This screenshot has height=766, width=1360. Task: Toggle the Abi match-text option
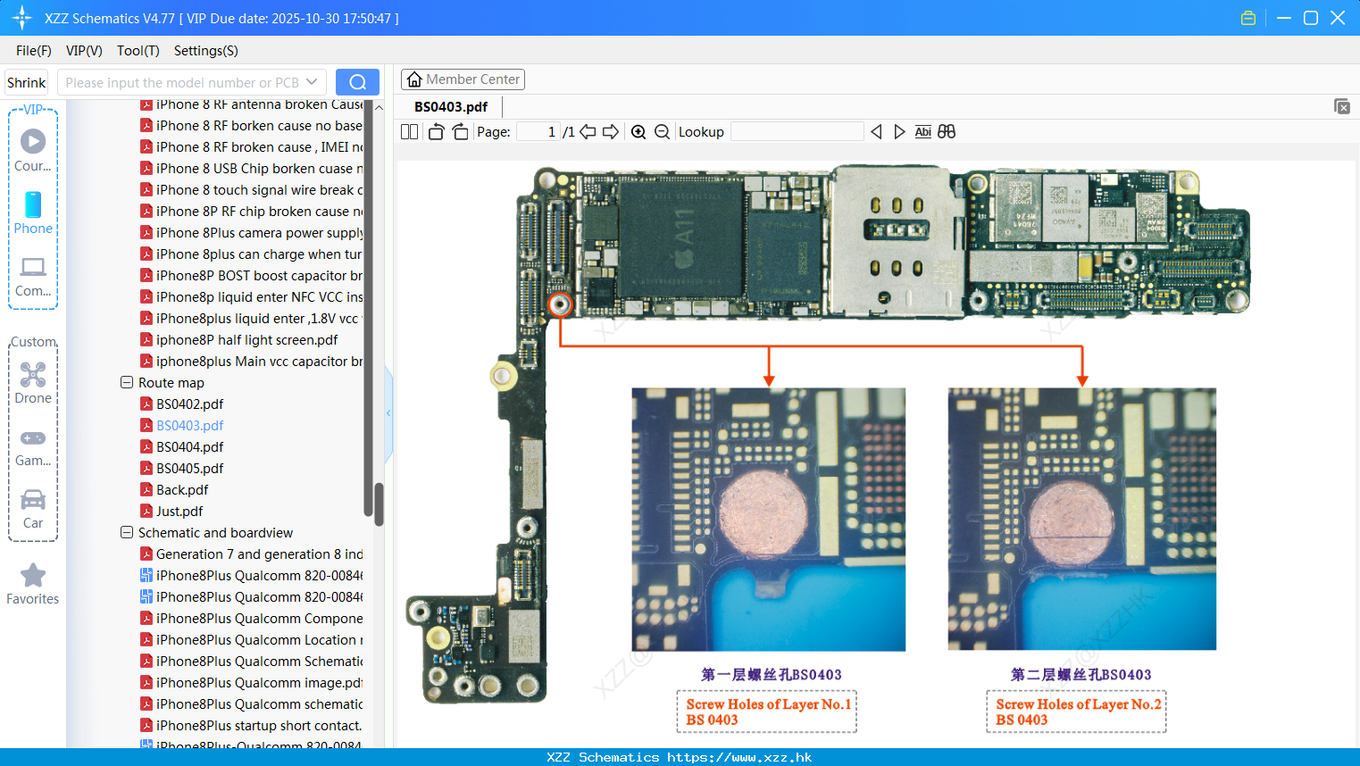click(923, 132)
